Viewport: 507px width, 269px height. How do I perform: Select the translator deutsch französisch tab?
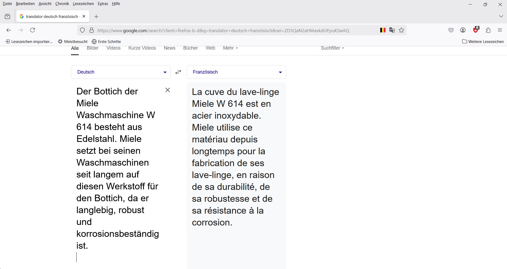pyautogui.click(x=53, y=16)
